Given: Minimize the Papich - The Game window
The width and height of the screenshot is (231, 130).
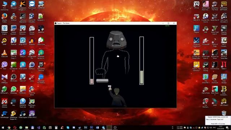Looking at the screenshot, I should (163, 23).
